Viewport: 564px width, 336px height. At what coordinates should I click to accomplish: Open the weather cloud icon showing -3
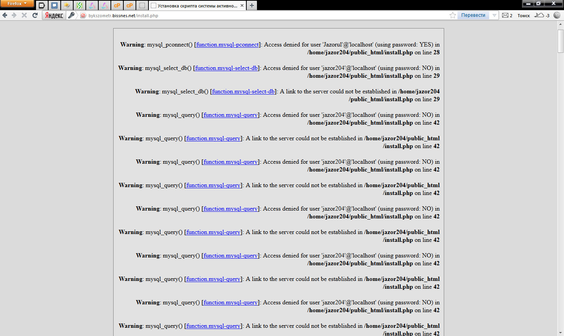point(542,15)
